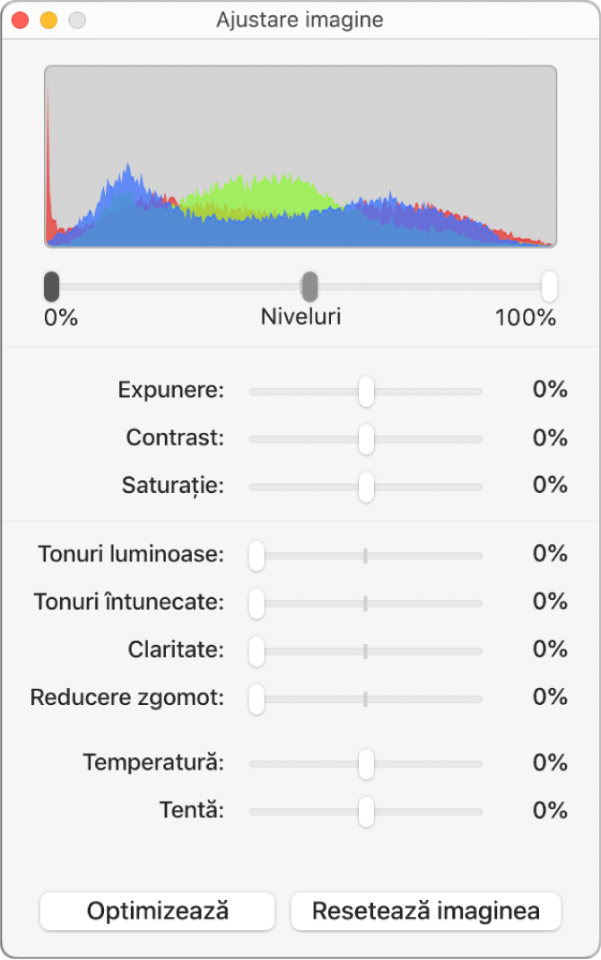Viewport: 601px width, 960px height.
Task: Select the Reducere zgomot slider handle
Action: pyautogui.click(x=257, y=698)
